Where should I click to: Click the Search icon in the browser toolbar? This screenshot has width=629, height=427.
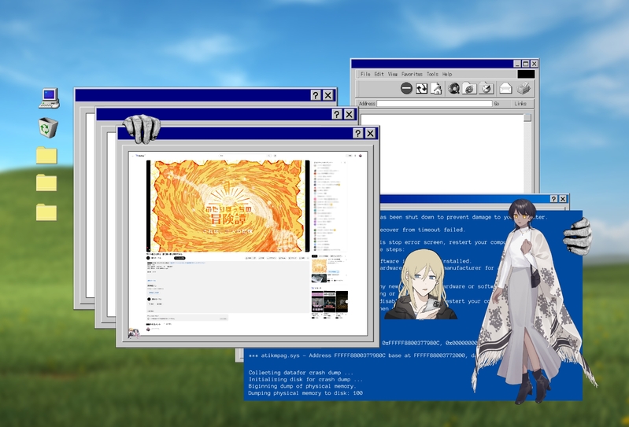point(453,89)
